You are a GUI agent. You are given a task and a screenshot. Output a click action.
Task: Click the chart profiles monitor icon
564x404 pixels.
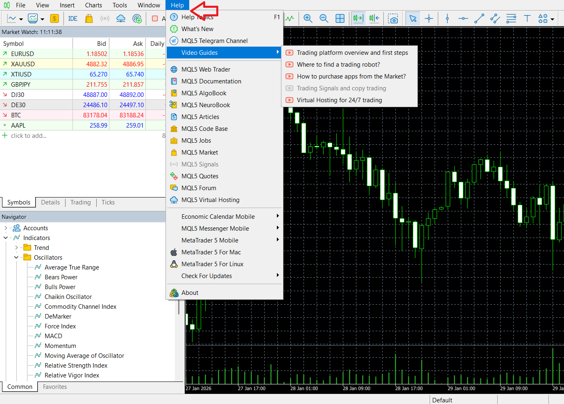(x=33, y=18)
